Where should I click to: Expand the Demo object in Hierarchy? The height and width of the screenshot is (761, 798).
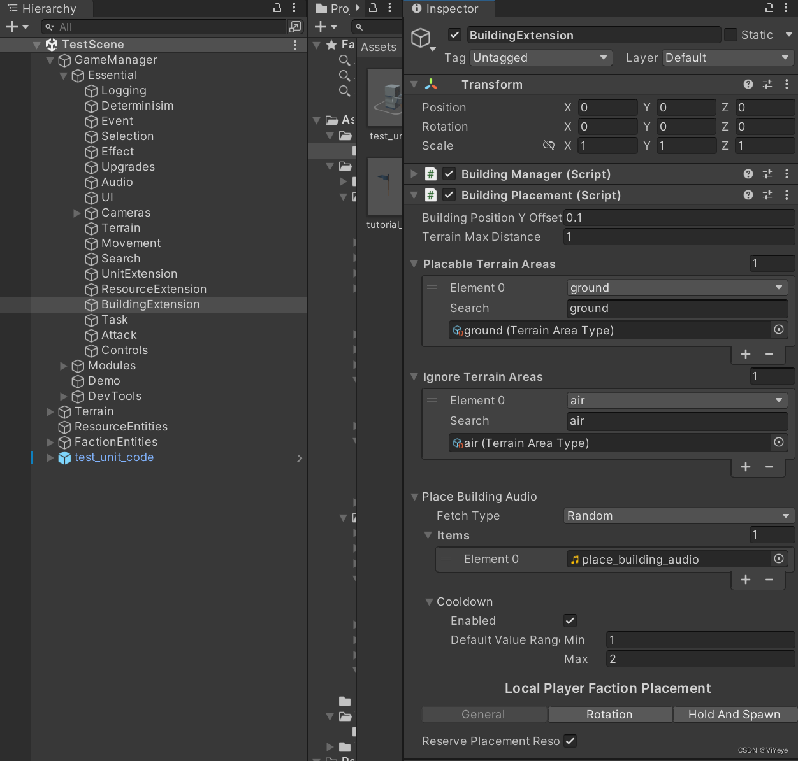click(64, 381)
